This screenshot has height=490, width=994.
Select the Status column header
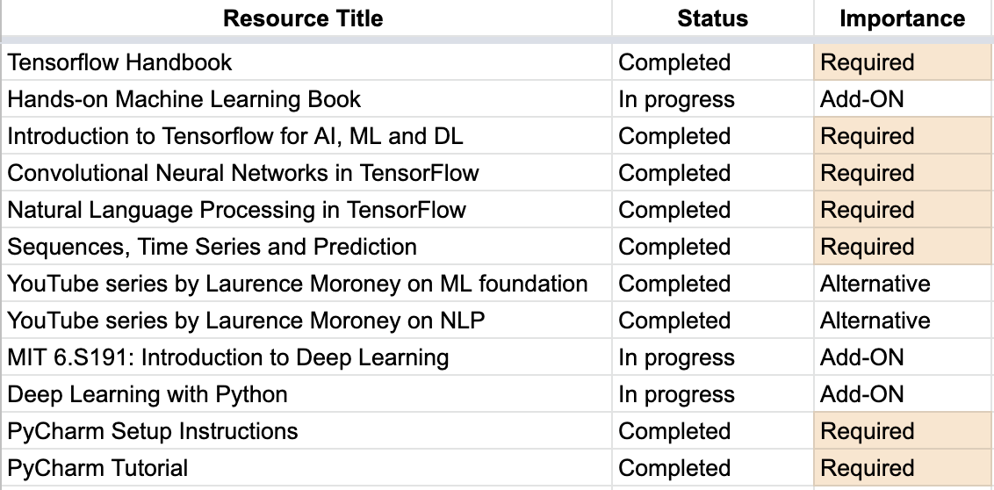pos(712,18)
